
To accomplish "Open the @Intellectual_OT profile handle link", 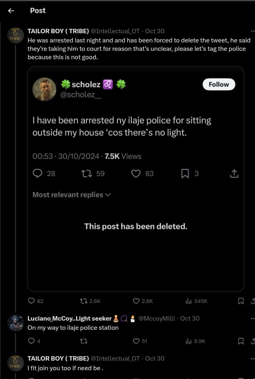I will click(116, 31).
